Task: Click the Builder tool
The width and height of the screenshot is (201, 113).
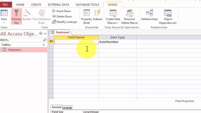Action: 27,15
